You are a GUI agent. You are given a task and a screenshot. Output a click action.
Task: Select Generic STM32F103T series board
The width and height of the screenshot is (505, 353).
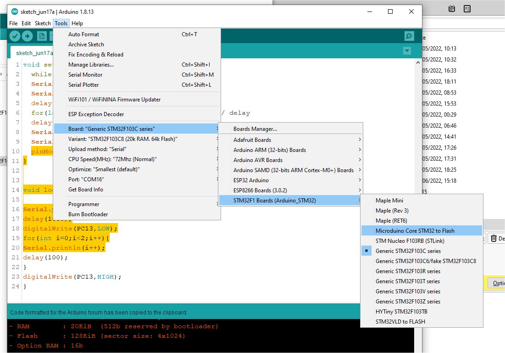[422, 281]
